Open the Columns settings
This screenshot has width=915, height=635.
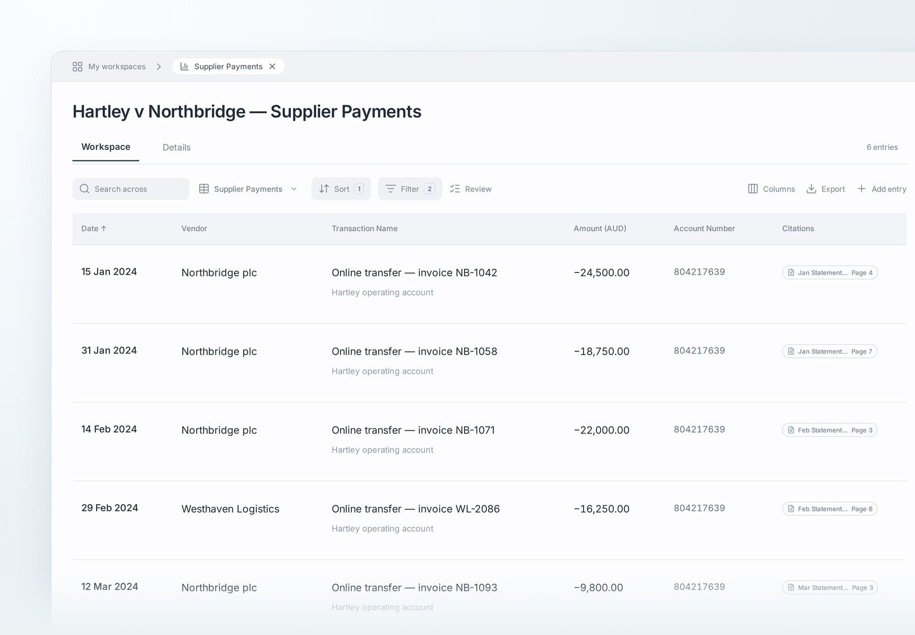[x=771, y=188]
